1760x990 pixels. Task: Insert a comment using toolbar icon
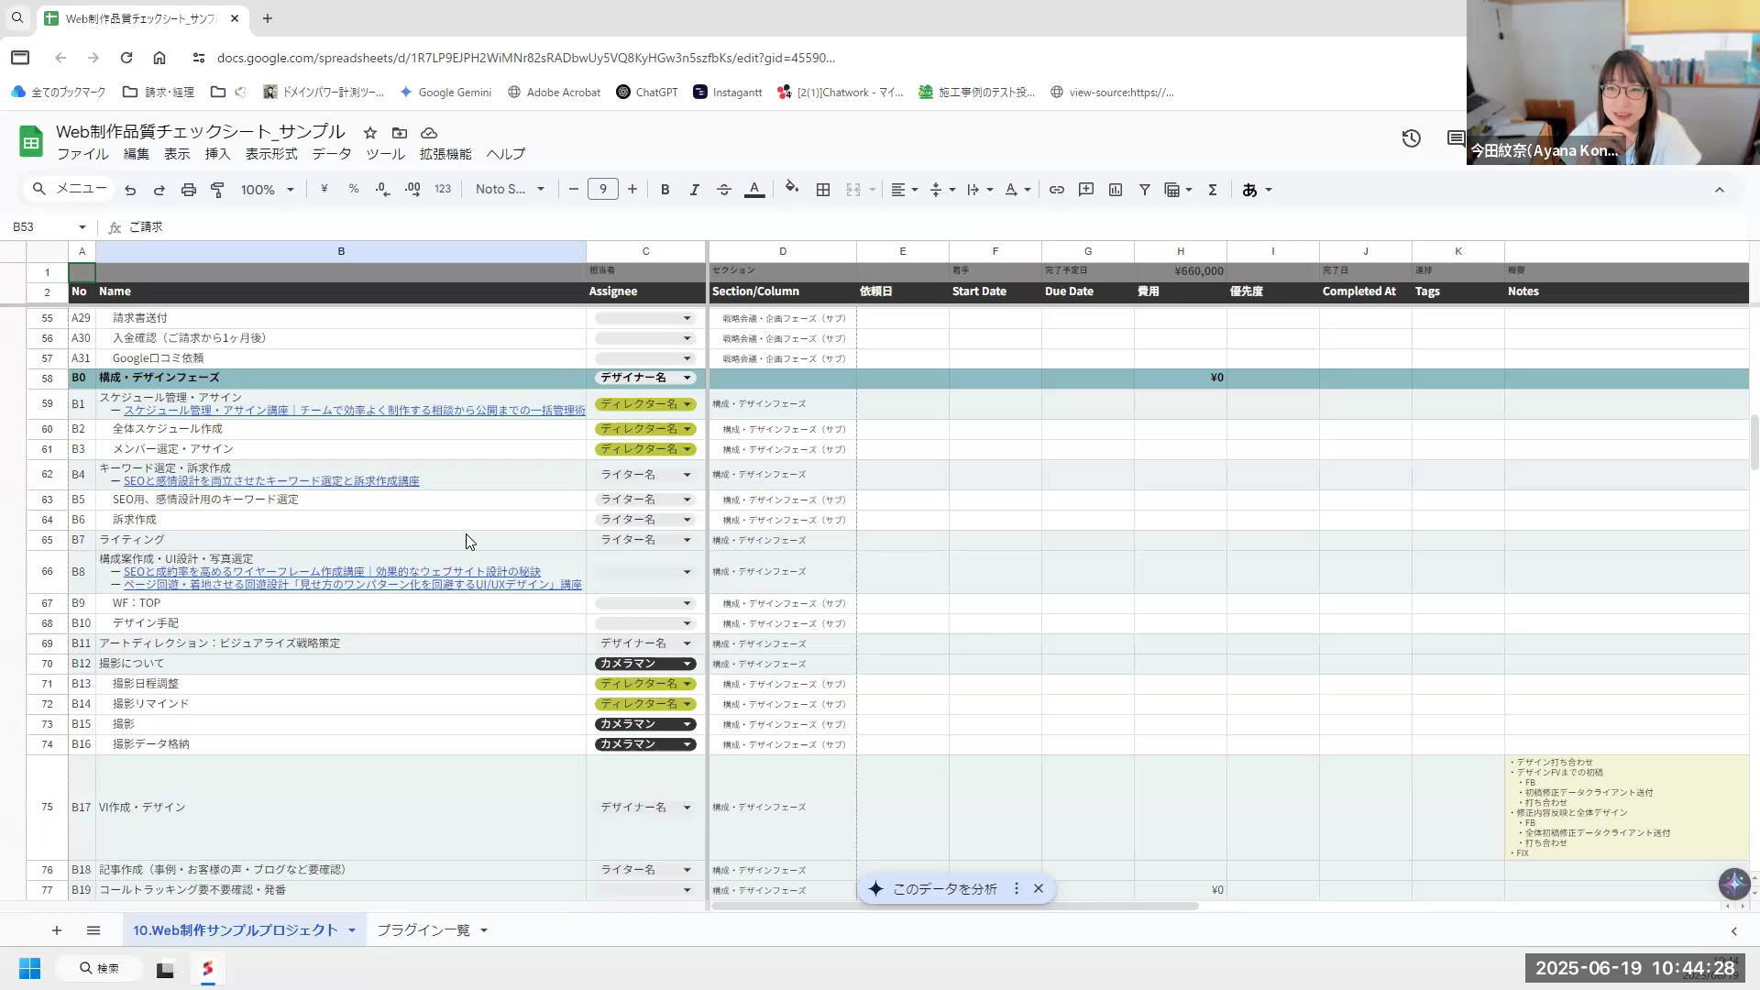click(x=1085, y=190)
